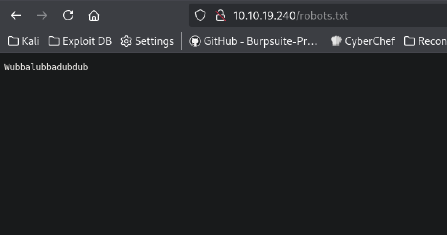Click the gear icon next to Settings bookmark
Viewport: 447px width, 235px height.
tap(126, 41)
